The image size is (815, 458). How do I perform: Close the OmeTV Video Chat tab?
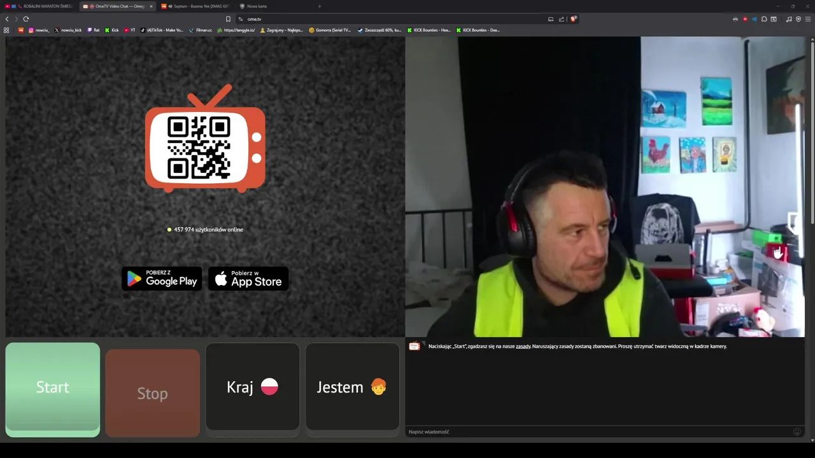pos(151,6)
